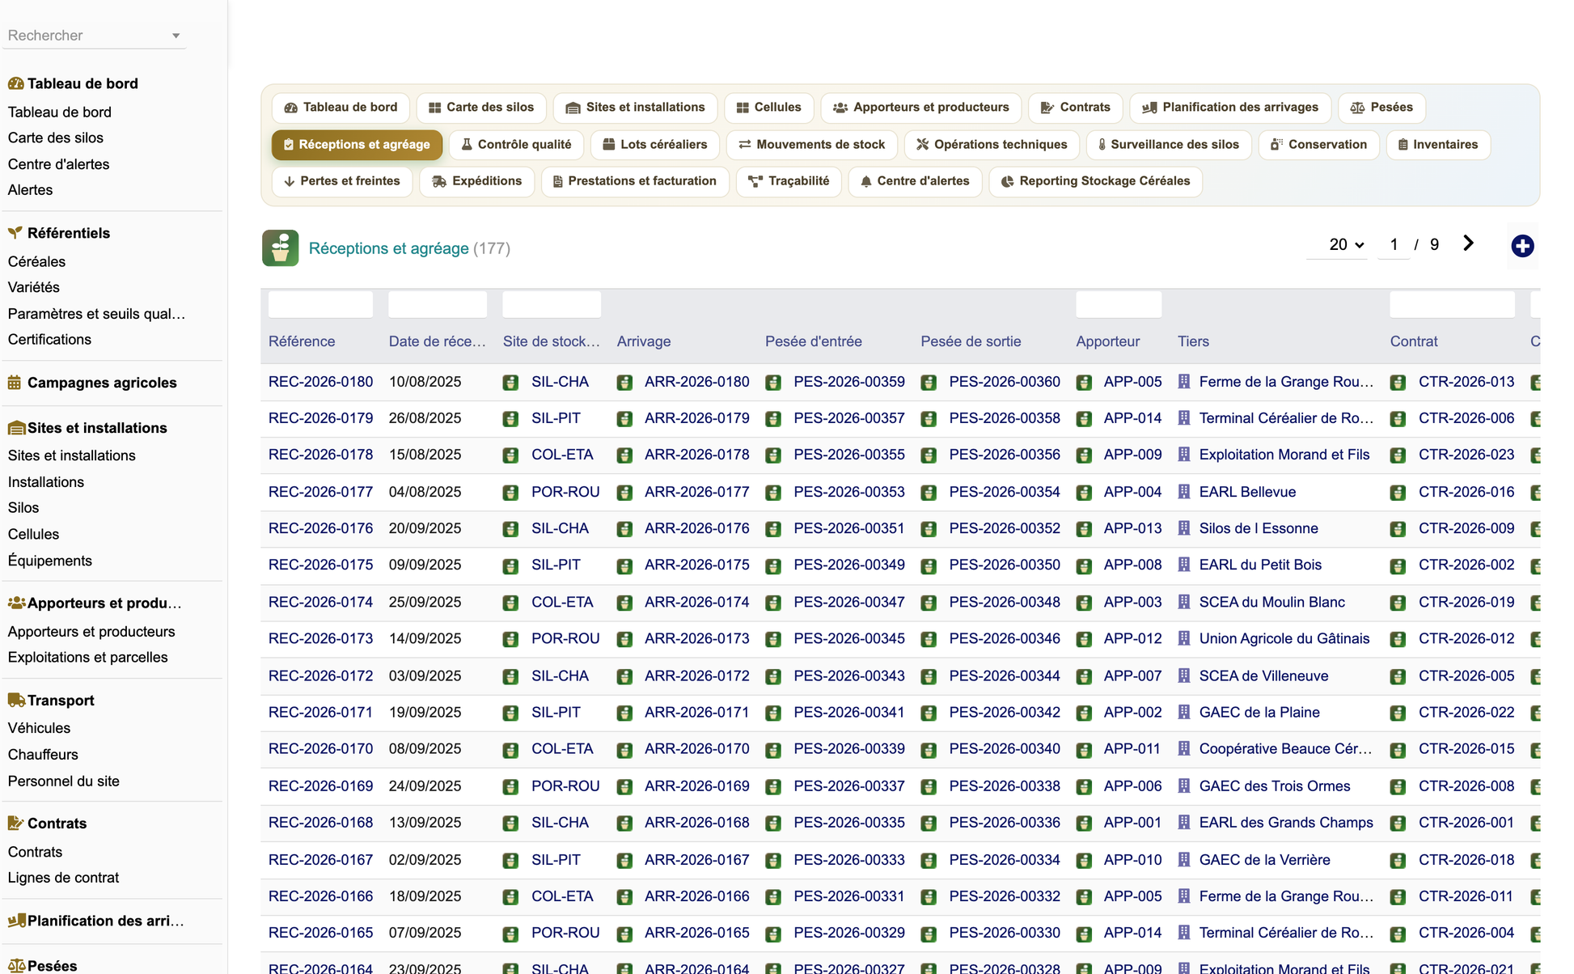The height and width of the screenshot is (974, 1574).
Task: Sort by the Tiers column header
Action: tap(1193, 341)
